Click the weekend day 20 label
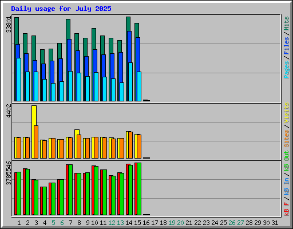This screenshot has width=293, height=229. pyautogui.click(x=180, y=223)
